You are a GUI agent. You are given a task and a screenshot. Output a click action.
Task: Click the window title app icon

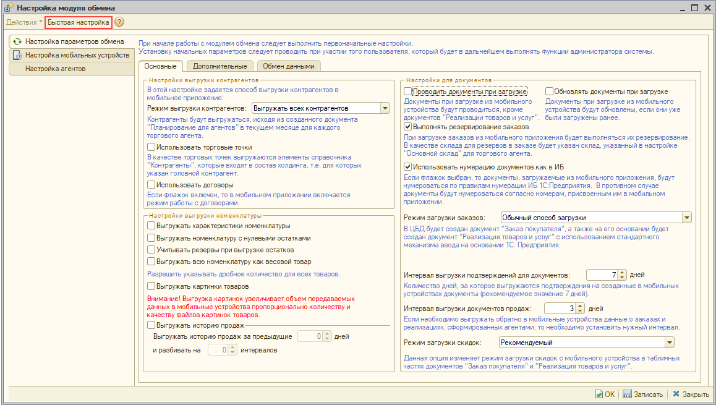click(9, 8)
